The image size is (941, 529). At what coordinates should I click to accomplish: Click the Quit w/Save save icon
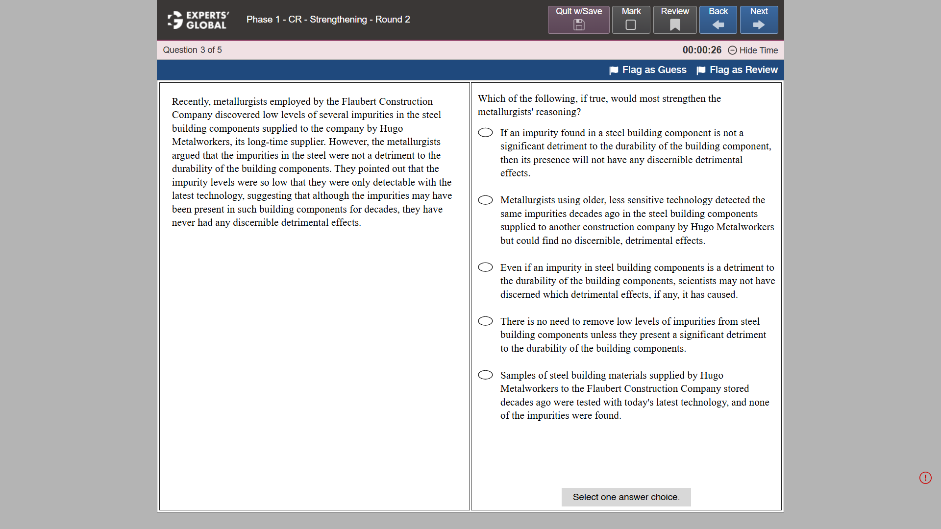click(578, 24)
